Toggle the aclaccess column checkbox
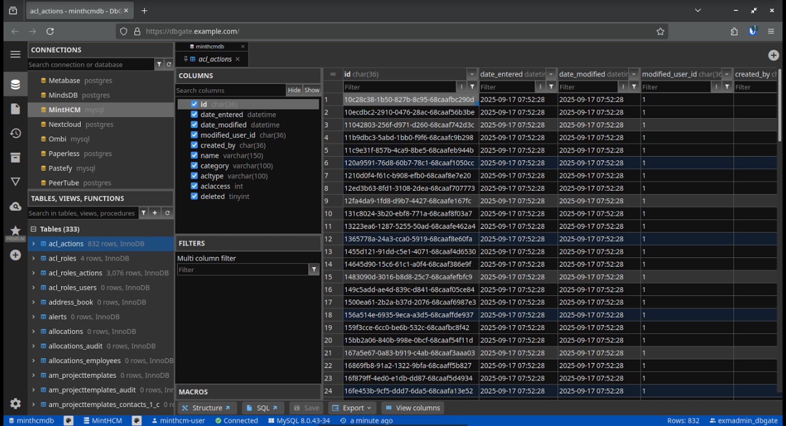 coord(194,186)
